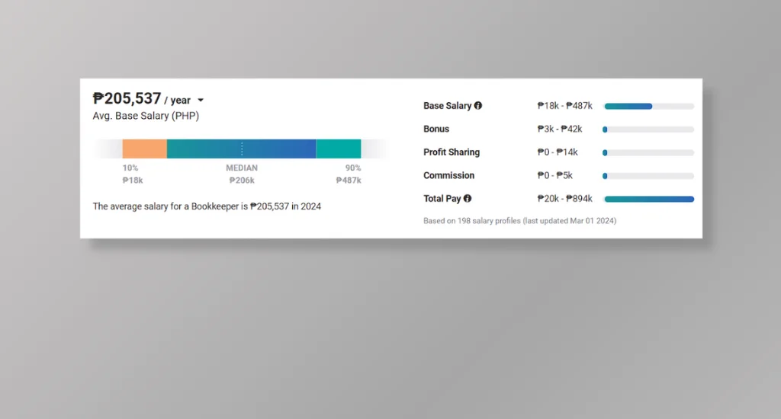Click the Total Pay range bar
The height and width of the screenshot is (419, 781).
click(649, 199)
